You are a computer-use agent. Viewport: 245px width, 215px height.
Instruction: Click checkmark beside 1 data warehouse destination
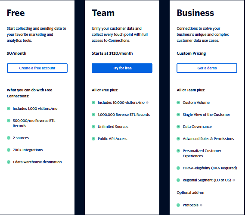click(x=9, y=162)
